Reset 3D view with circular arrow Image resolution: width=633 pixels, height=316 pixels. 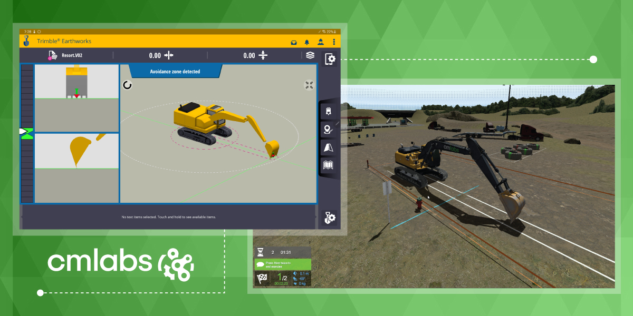pyautogui.click(x=127, y=85)
